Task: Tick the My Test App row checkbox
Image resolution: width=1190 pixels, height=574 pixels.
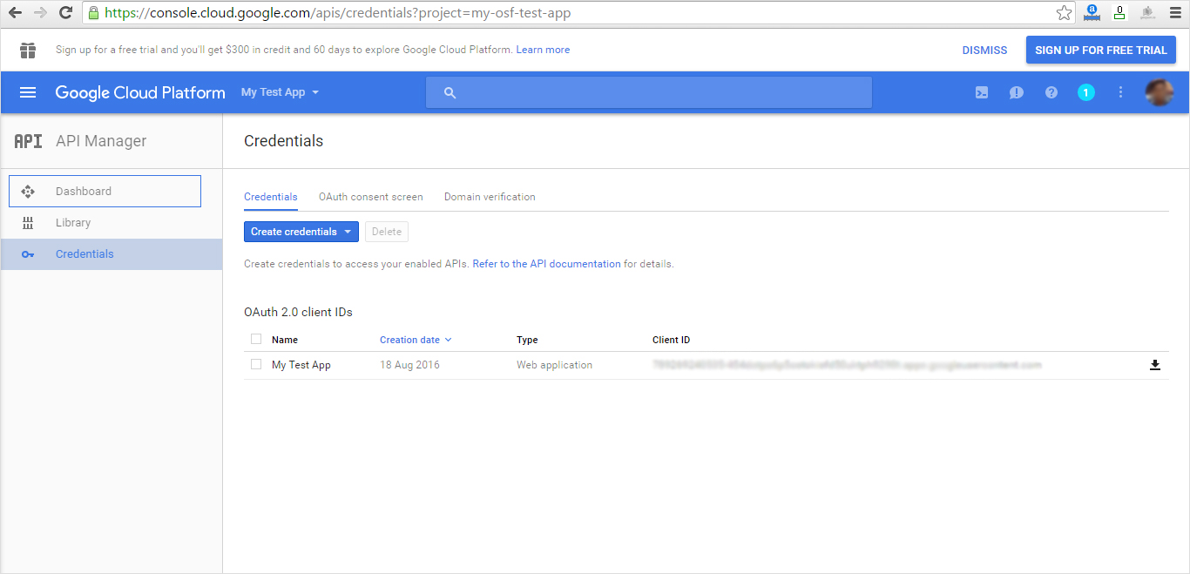Action: (256, 364)
